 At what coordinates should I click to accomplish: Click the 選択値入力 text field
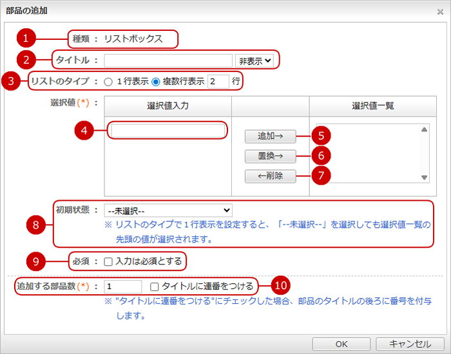coord(168,131)
